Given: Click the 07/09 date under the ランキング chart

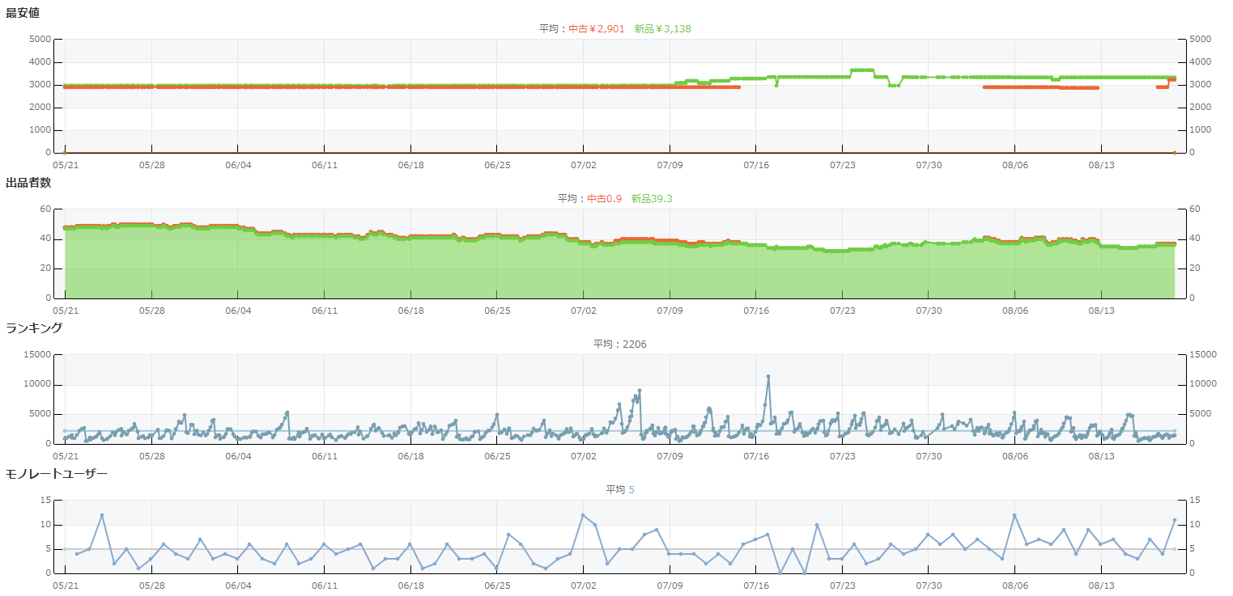Looking at the screenshot, I should tap(670, 456).
